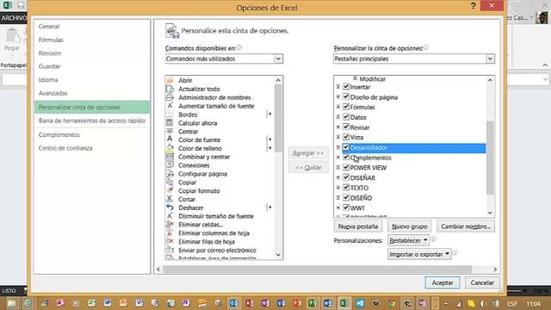Click the Nuevo grupo button
Viewport: 551px width, 310px height.
[x=410, y=226]
